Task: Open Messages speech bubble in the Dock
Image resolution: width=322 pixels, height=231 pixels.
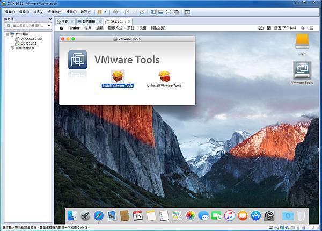Action: click(203, 216)
